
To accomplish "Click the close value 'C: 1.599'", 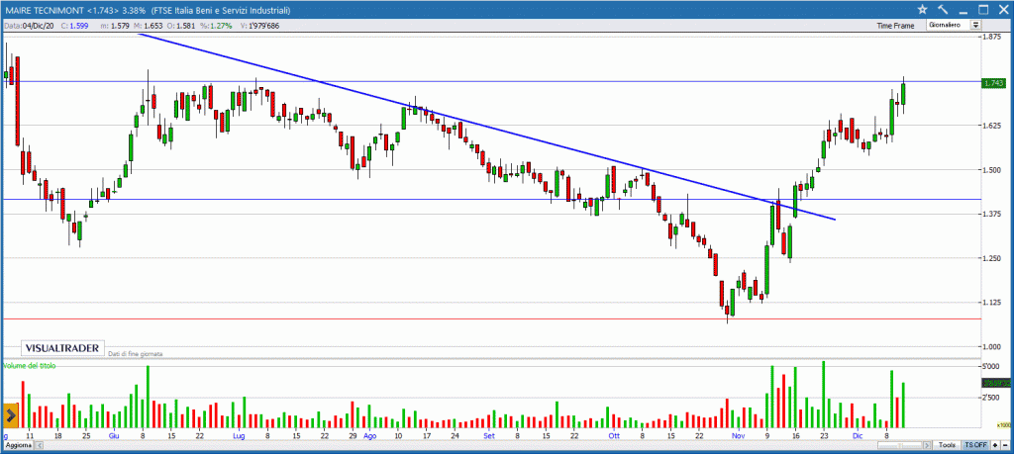I will (74, 26).
